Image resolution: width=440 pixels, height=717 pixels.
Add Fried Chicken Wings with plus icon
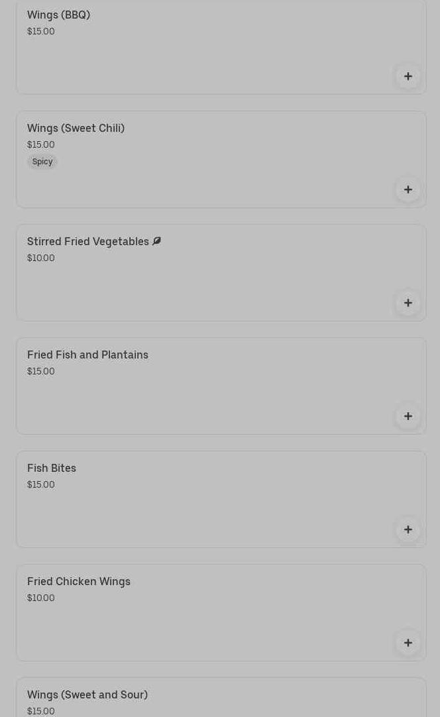408,643
